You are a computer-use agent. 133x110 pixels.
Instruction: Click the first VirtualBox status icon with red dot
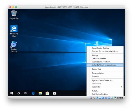tap(91, 98)
